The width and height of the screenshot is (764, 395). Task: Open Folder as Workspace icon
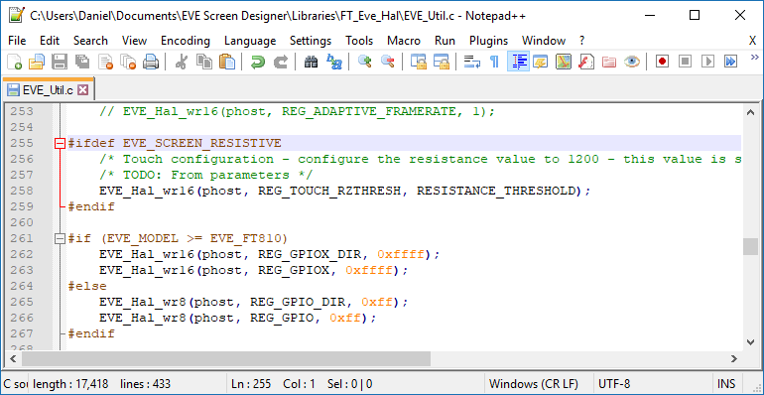(x=608, y=62)
